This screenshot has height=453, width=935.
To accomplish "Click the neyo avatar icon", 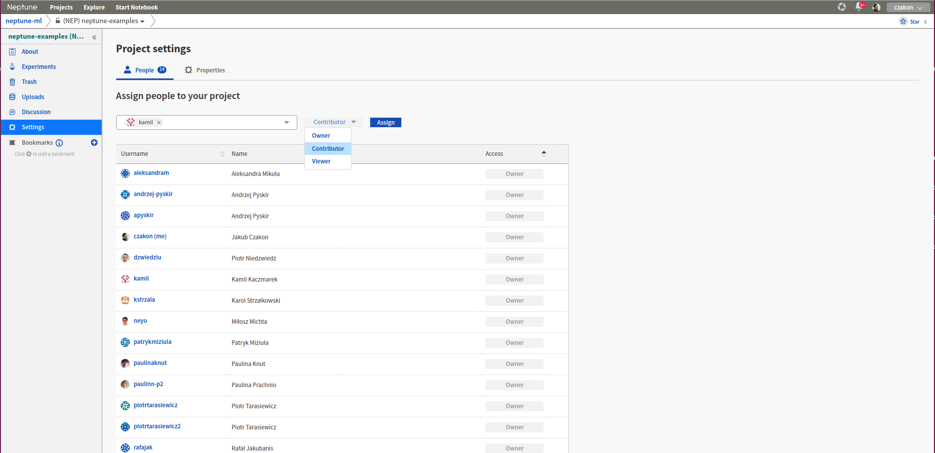I will point(125,321).
